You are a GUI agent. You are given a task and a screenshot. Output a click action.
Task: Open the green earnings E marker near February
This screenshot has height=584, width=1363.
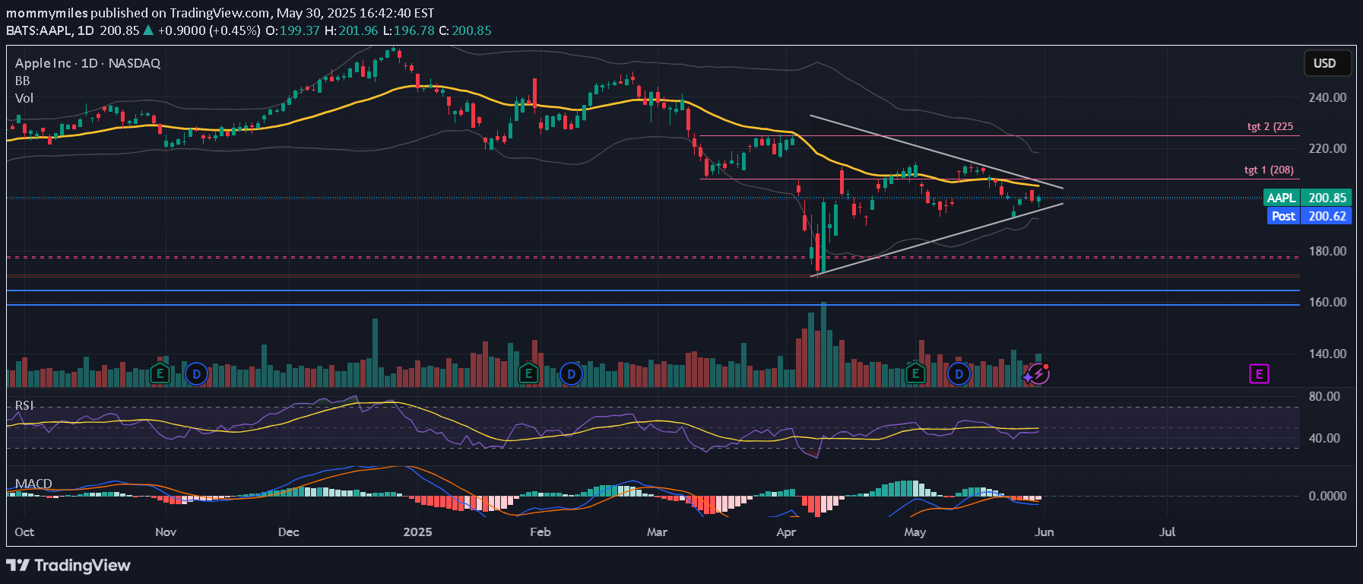[528, 373]
